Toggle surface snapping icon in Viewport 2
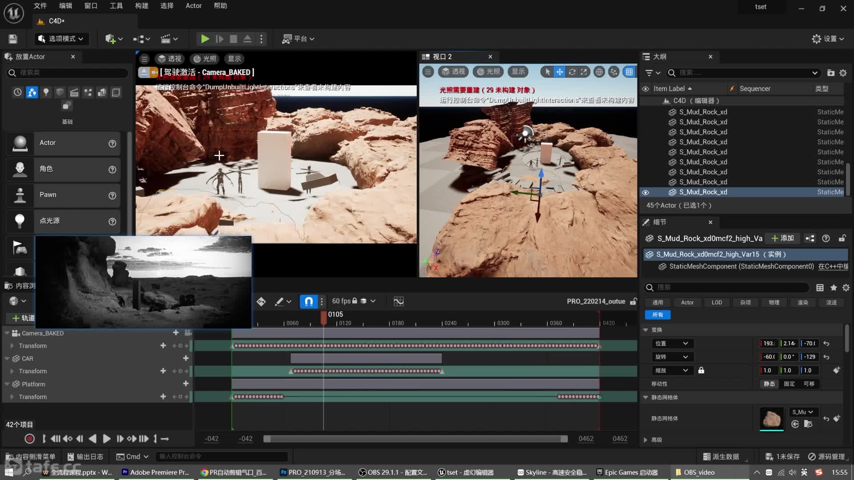This screenshot has width=854, height=480. point(614,72)
